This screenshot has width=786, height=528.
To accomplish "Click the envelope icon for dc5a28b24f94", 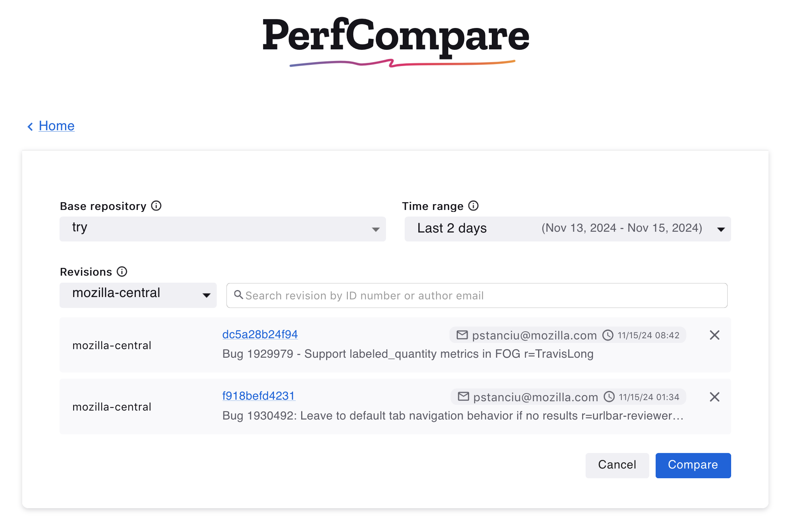I will (x=462, y=335).
